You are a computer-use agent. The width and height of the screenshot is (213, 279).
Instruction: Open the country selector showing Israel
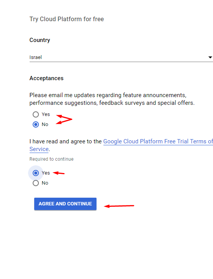121,57
